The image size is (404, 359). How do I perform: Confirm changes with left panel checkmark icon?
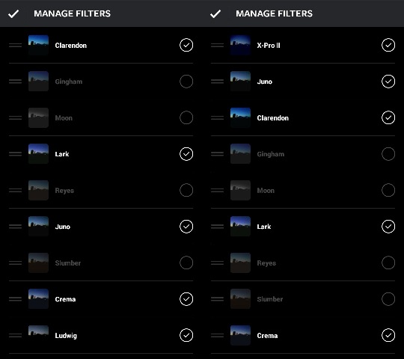pos(13,13)
